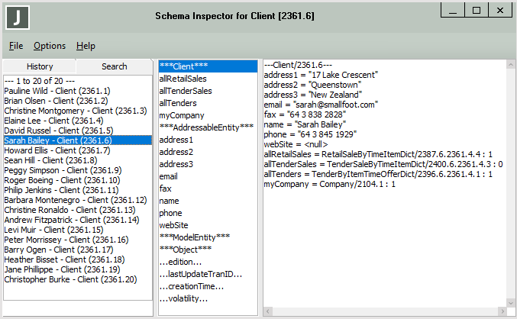Open the Options menu

click(50, 46)
